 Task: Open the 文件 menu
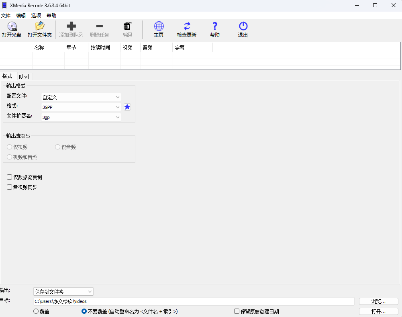click(x=6, y=15)
